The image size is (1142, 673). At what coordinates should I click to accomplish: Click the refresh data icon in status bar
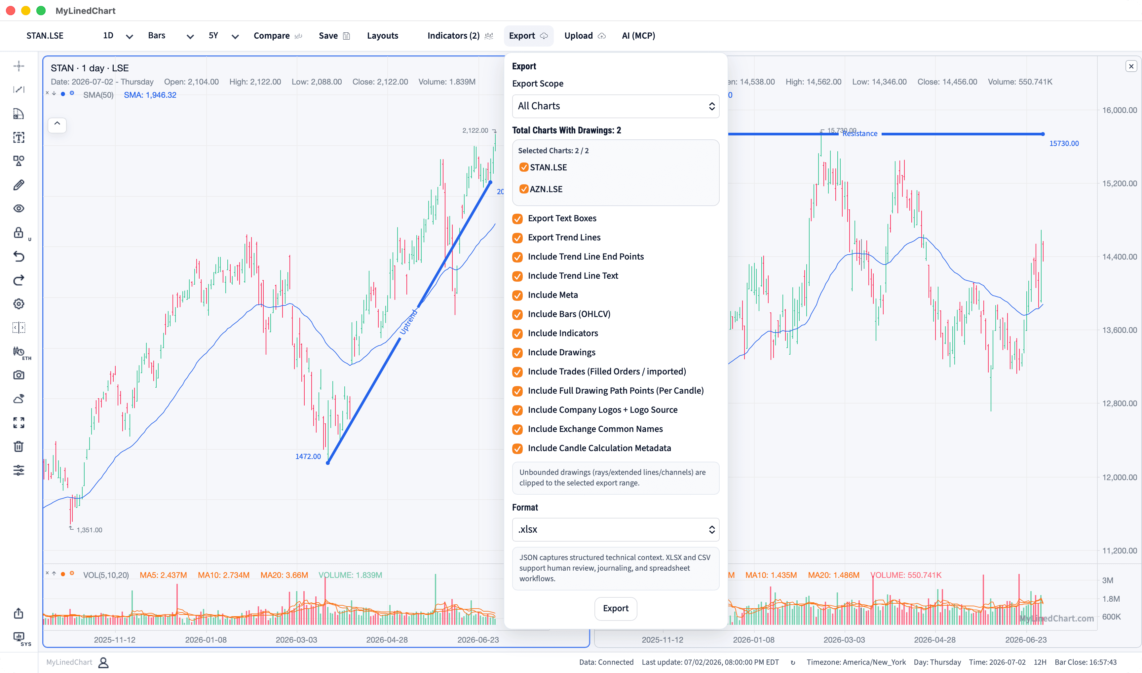(793, 662)
